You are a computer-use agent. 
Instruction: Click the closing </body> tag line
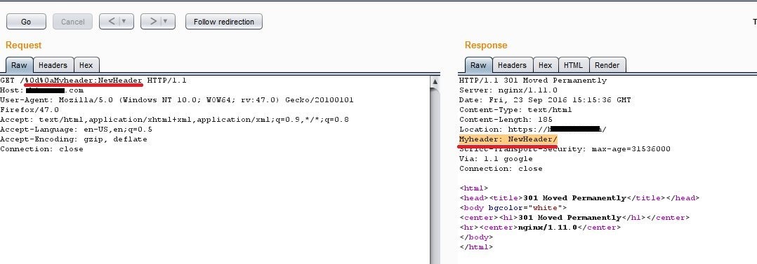click(476, 237)
